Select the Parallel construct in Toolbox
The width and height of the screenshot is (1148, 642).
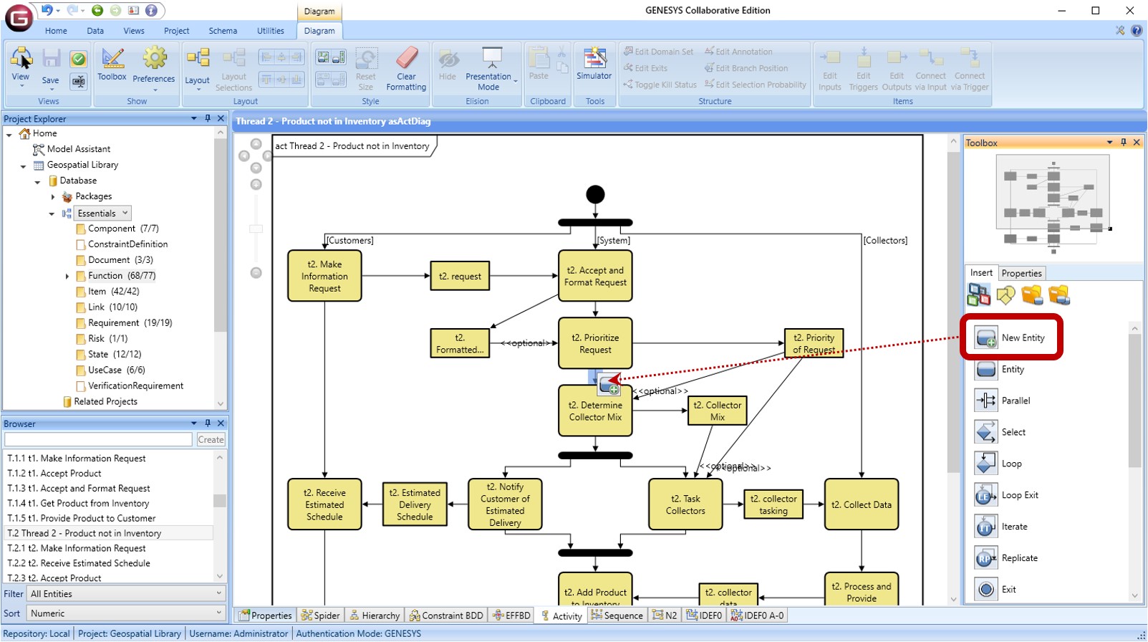point(986,401)
